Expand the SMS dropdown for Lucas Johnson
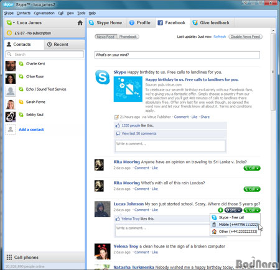Image resolution: width=280 pixels, height=270 pixels. pyautogui.click(x=233, y=210)
